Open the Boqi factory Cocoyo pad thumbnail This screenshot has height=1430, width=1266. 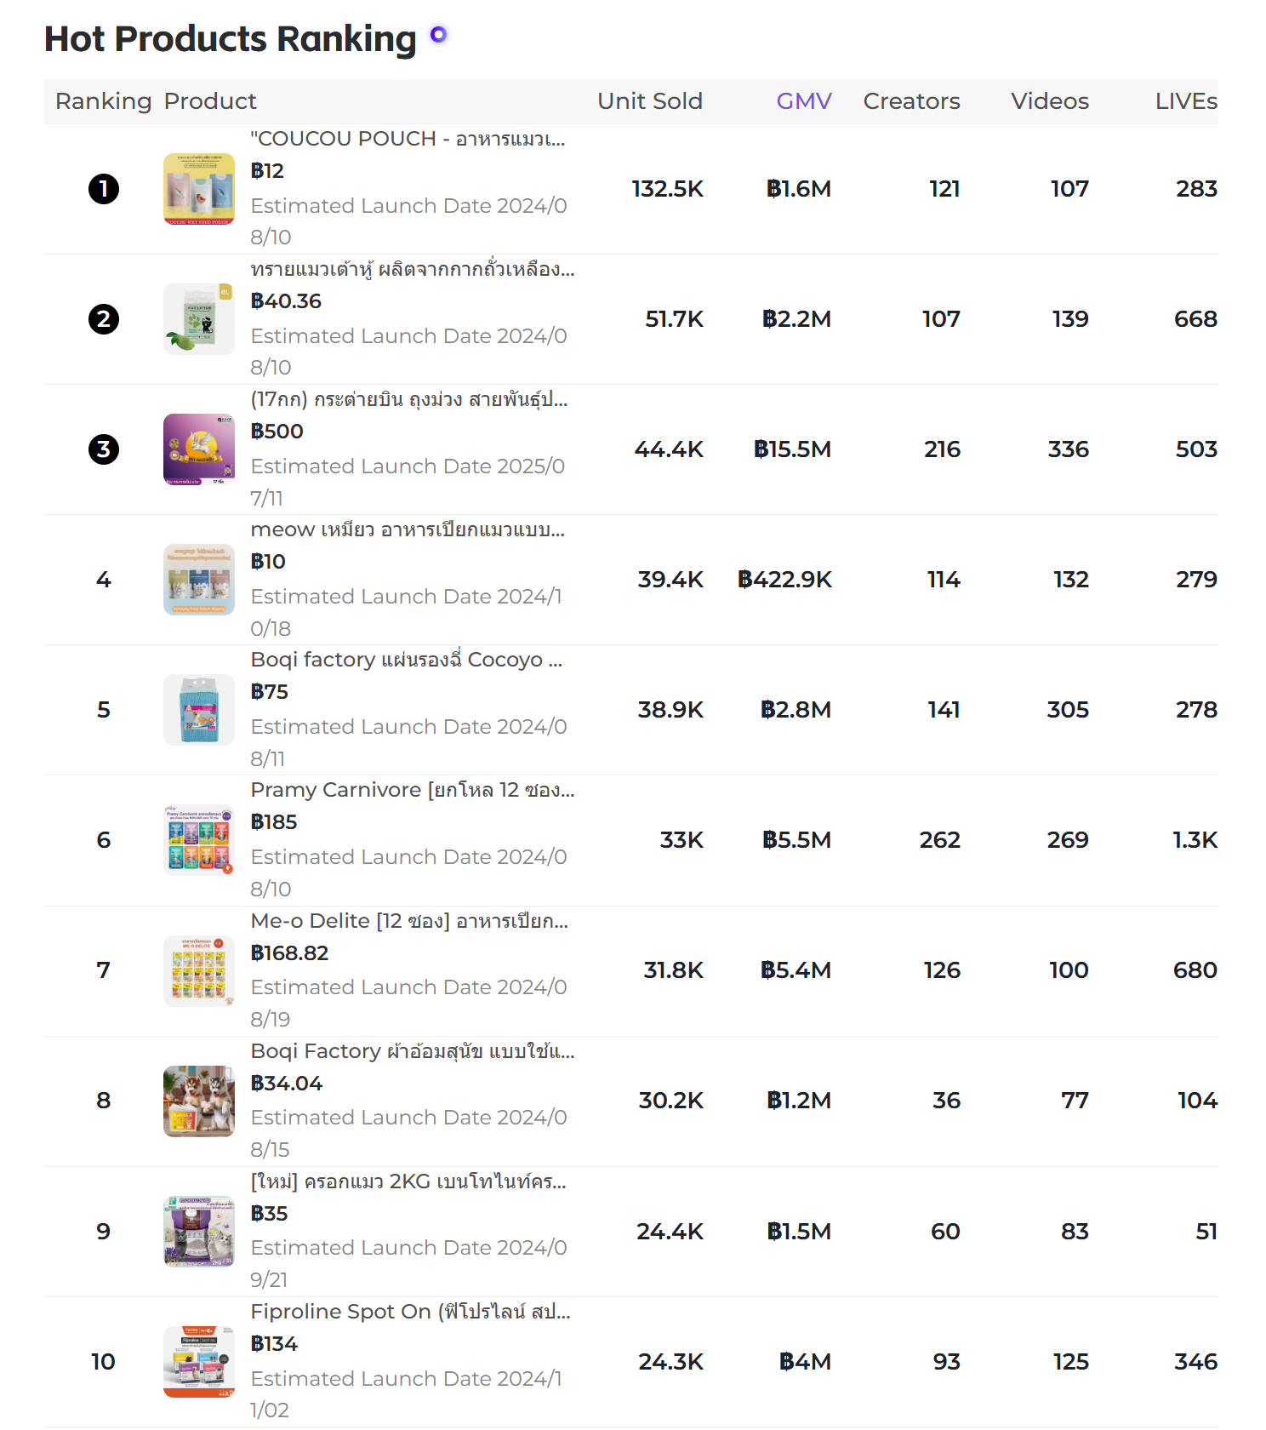tap(199, 710)
